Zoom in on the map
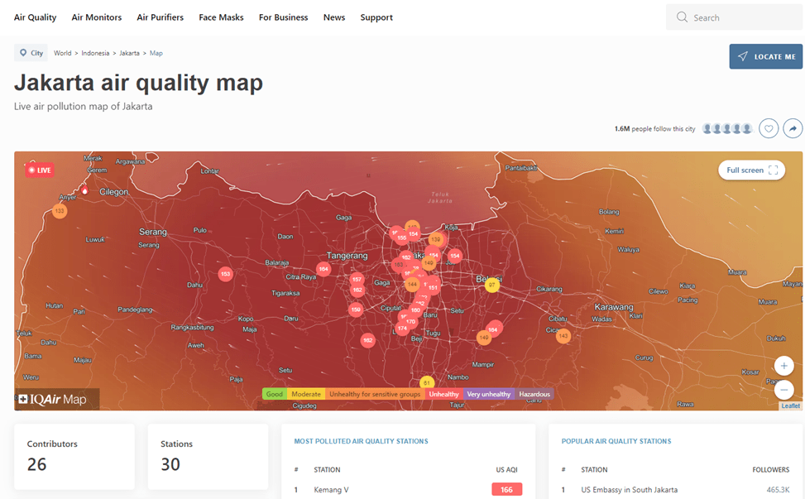Viewport: 805px width, 499px height. pos(783,366)
